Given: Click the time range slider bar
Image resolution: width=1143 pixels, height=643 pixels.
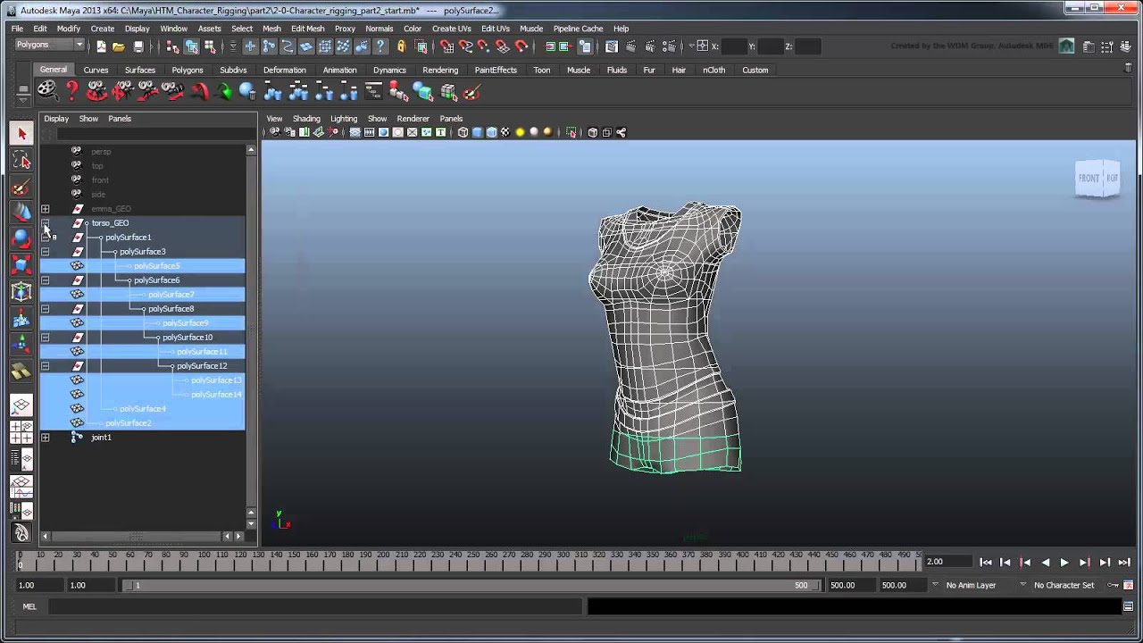Looking at the screenshot, I should 471,586.
